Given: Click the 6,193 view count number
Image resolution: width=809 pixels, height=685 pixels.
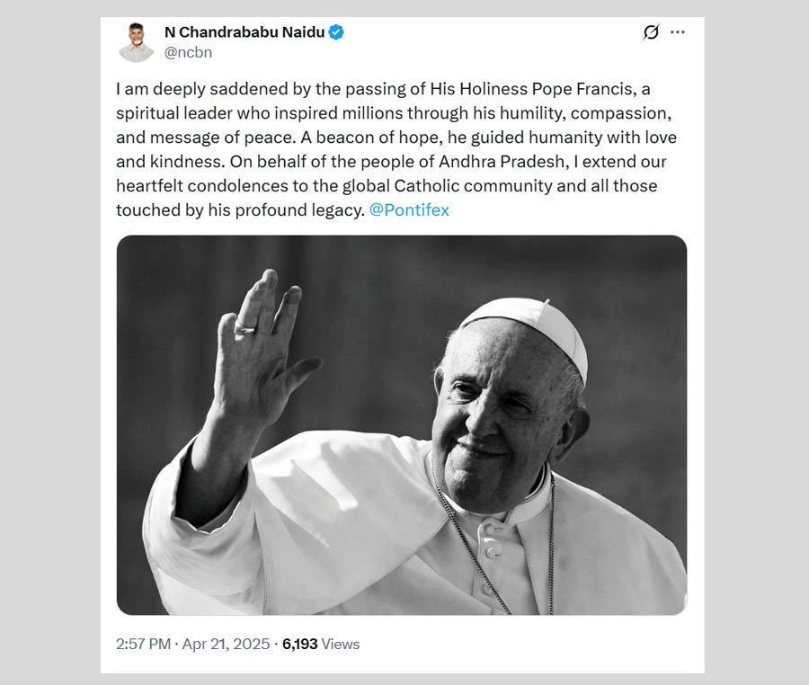Looking at the screenshot, I should (x=300, y=644).
